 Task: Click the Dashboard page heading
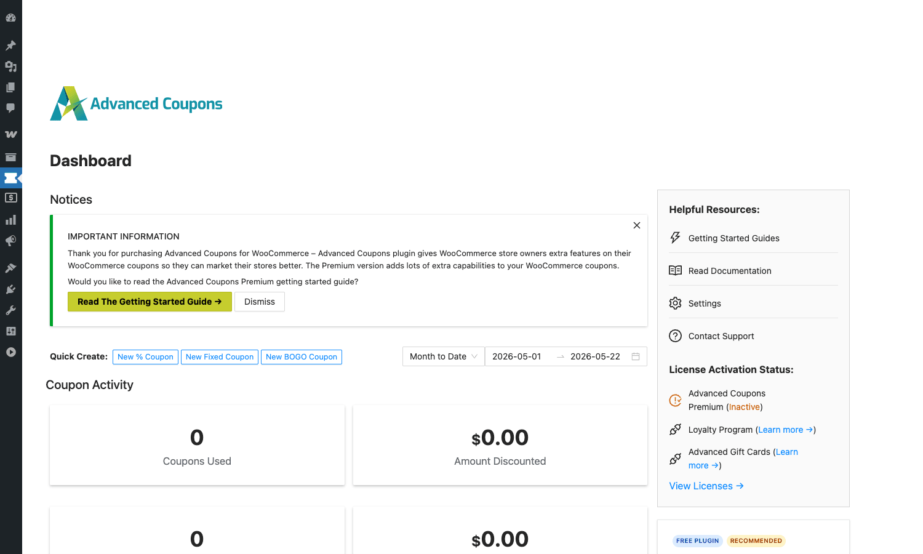pos(90,161)
